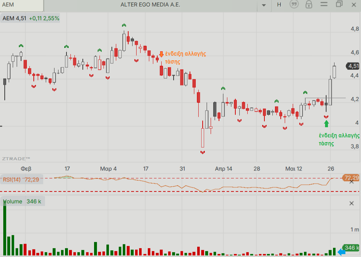
Task: Click the Απρ 14 date label
Action: point(223,169)
